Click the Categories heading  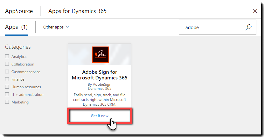18,47
